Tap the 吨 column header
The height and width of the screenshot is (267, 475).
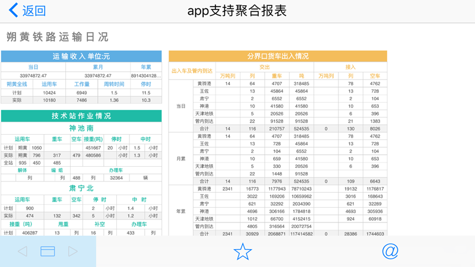(x=302, y=76)
